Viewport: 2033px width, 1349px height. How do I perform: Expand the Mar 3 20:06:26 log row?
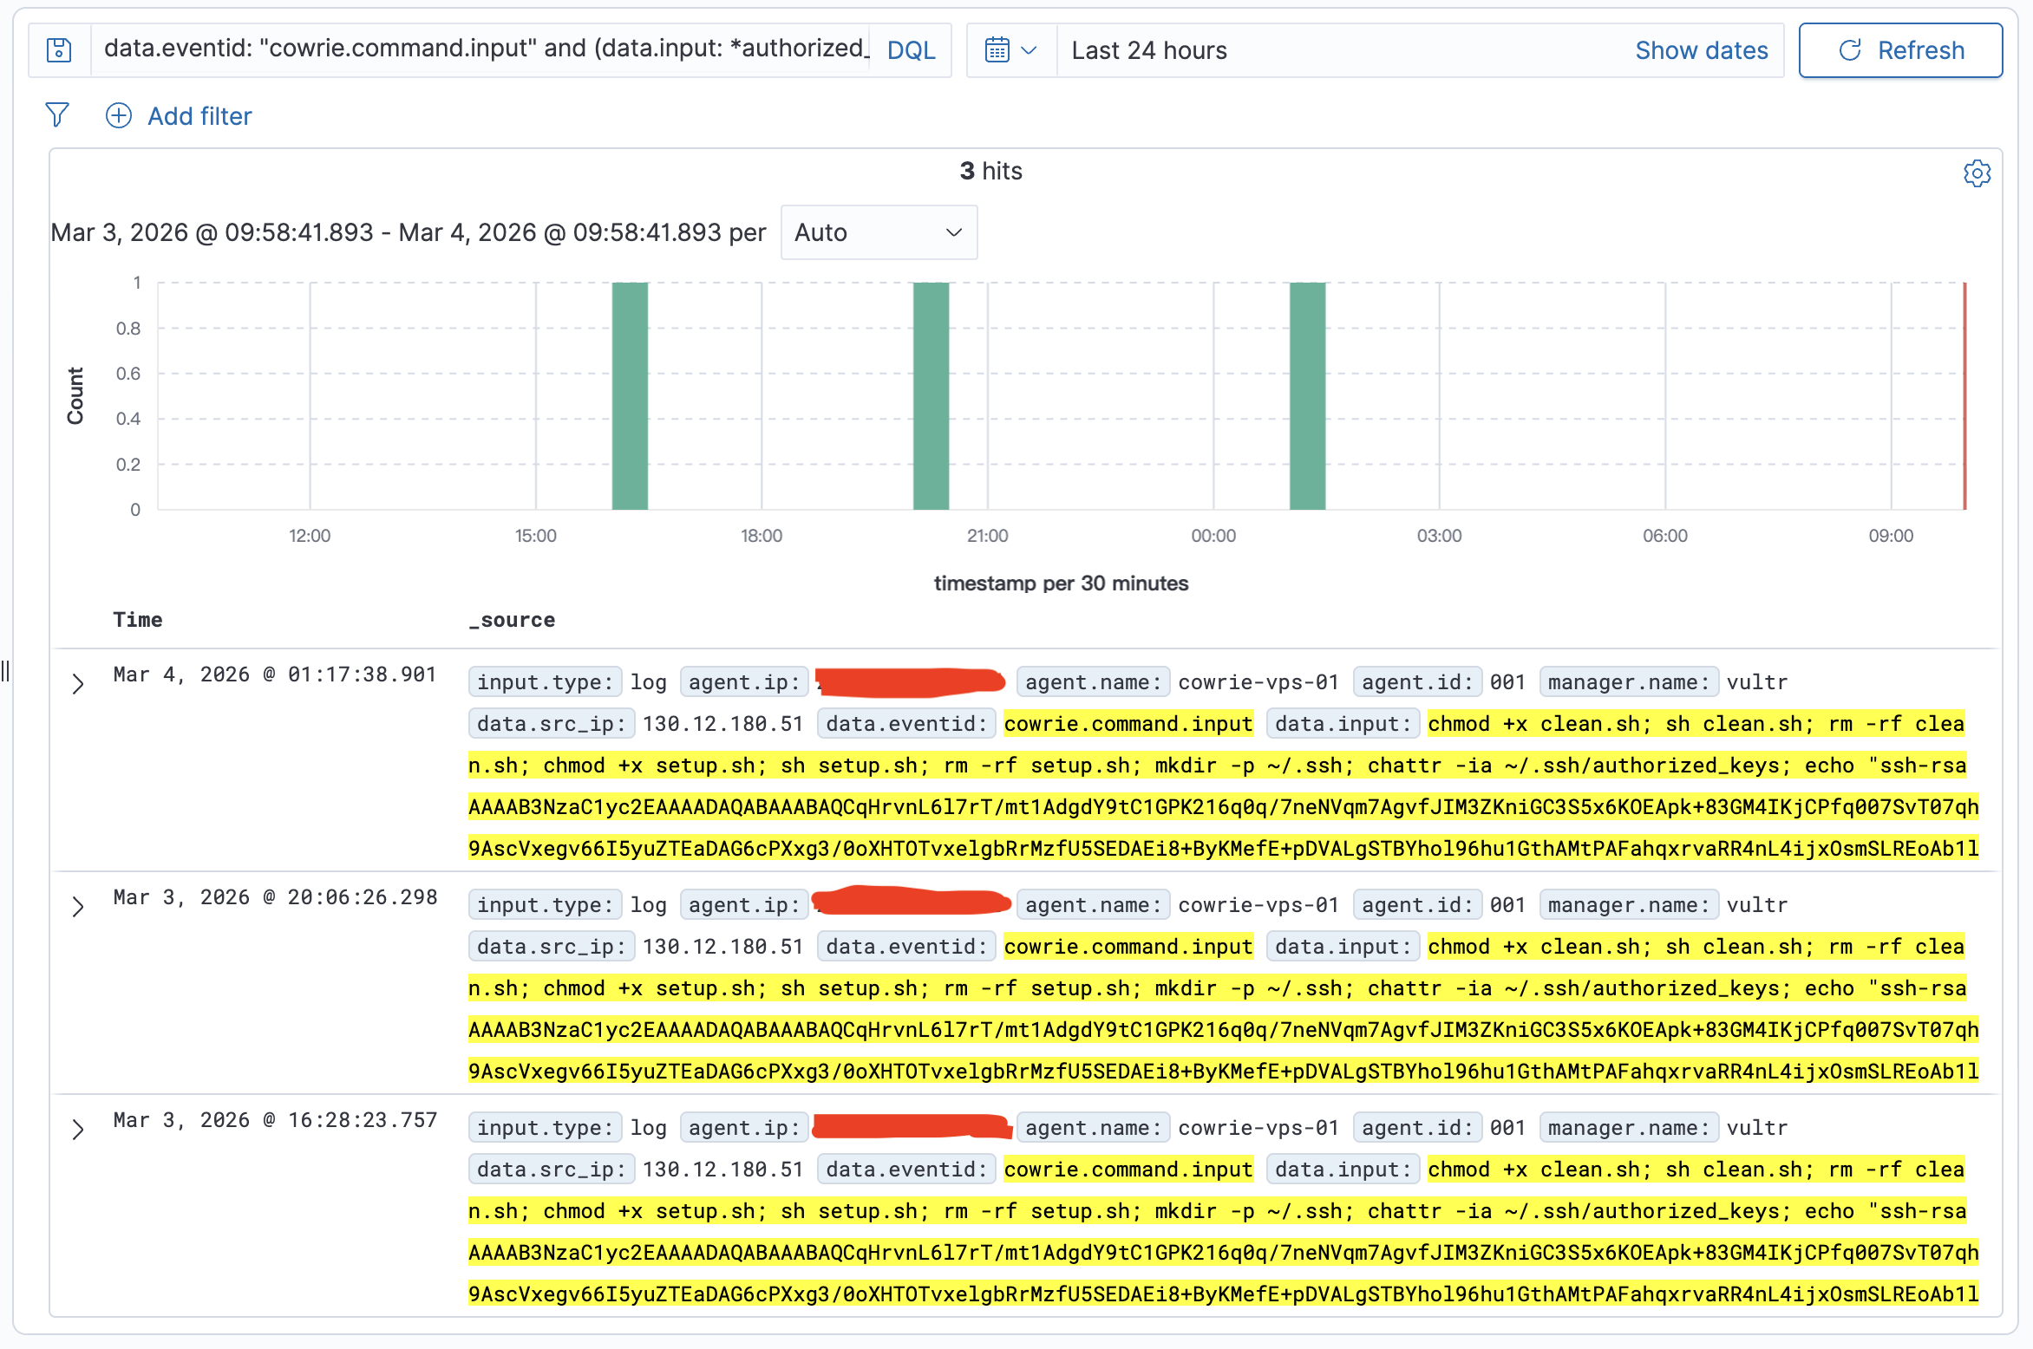78,907
